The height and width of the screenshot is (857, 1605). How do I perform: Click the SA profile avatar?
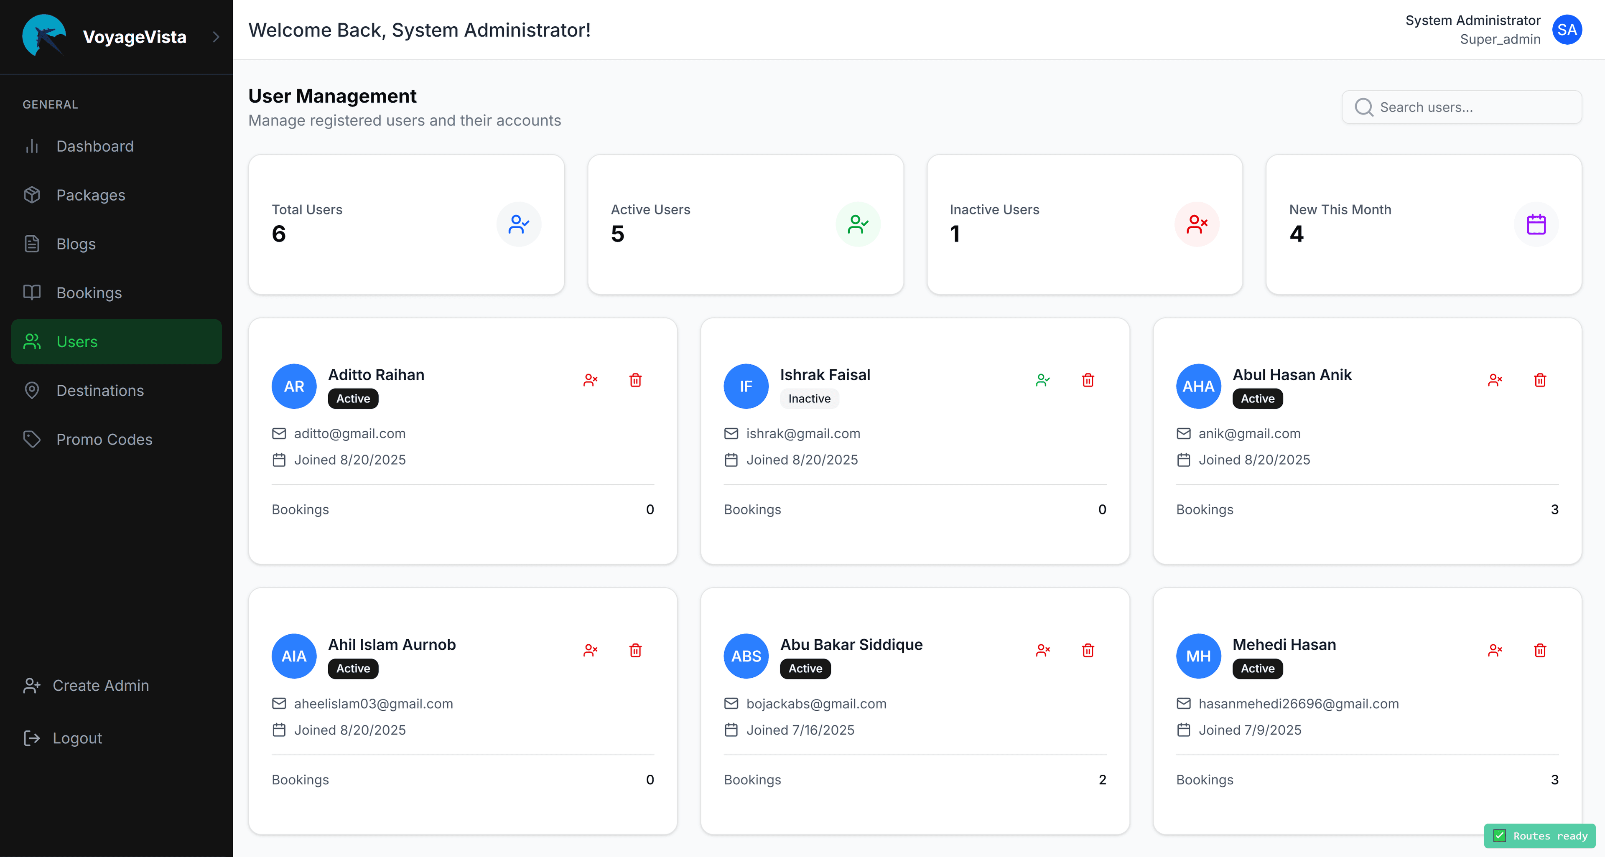1567,30
